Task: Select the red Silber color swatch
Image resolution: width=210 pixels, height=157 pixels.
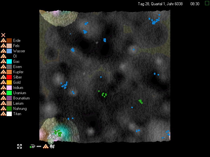Action: click(9, 77)
